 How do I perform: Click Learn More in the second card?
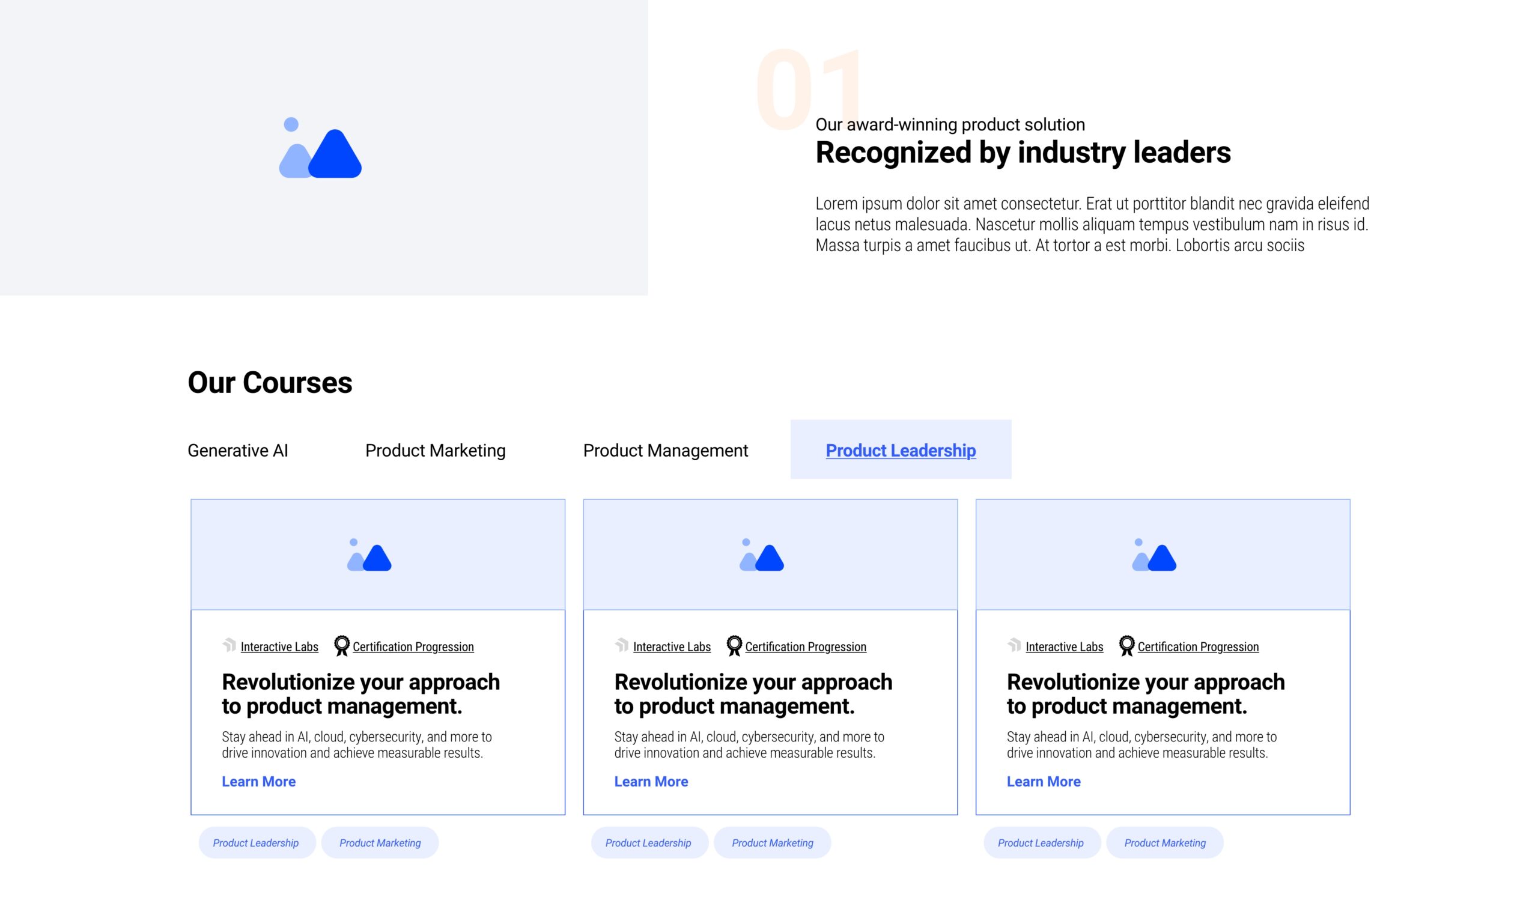click(x=651, y=782)
